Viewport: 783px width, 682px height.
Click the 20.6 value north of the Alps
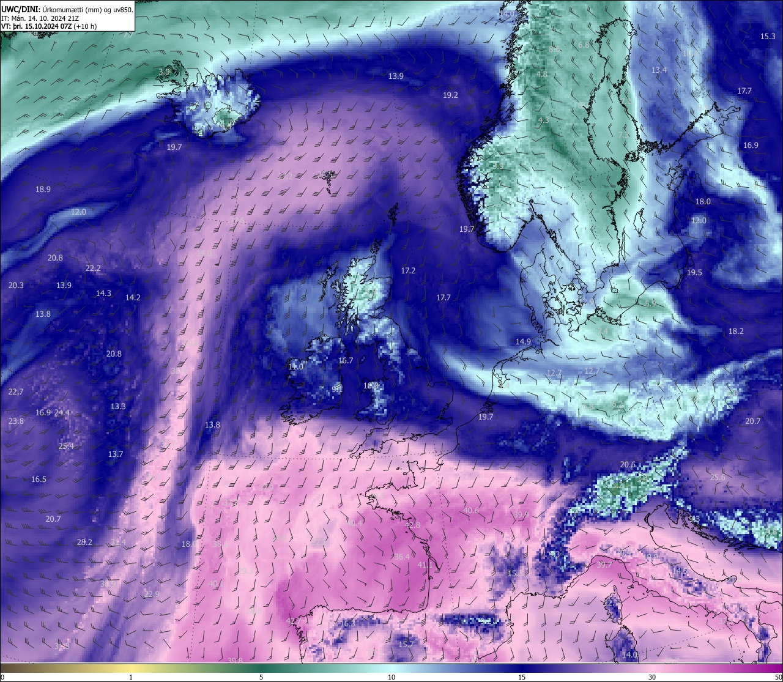click(x=628, y=465)
